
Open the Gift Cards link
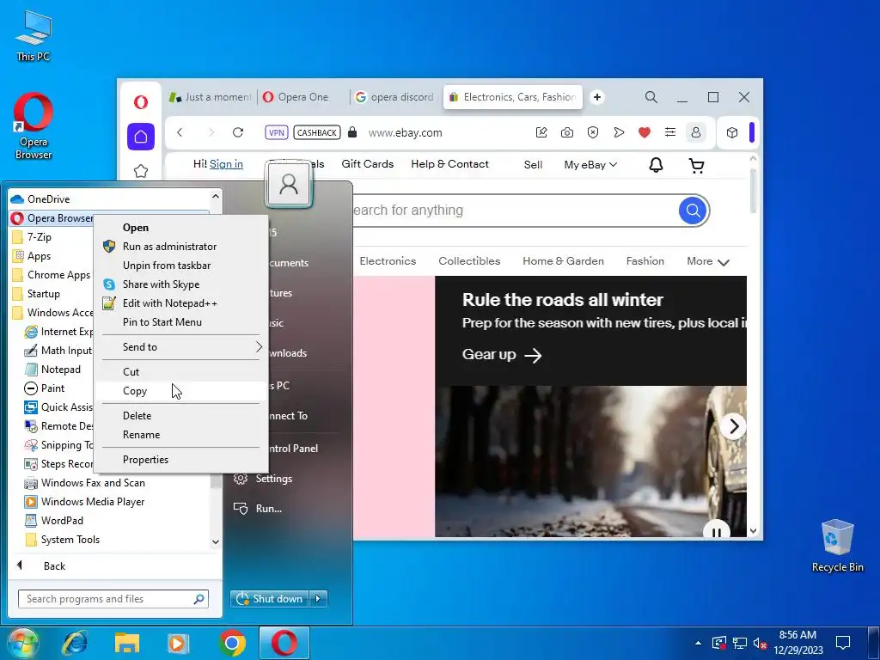(x=368, y=164)
